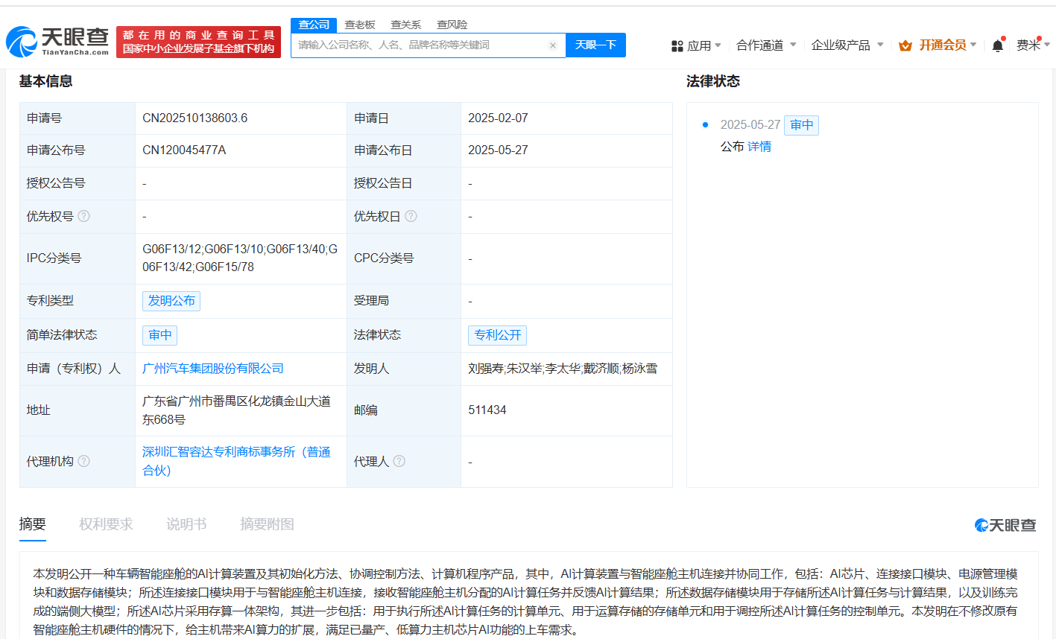Screen dimensions: 1056x639
Task: Switch to the 摘要 tab
Action: point(33,524)
